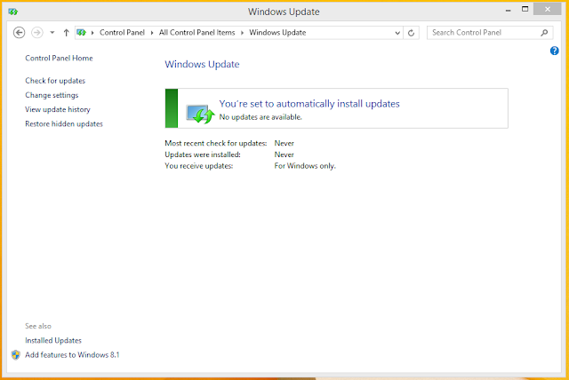Click "You're set to automatically install updates"
569x380 pixels.
point(309,104)
